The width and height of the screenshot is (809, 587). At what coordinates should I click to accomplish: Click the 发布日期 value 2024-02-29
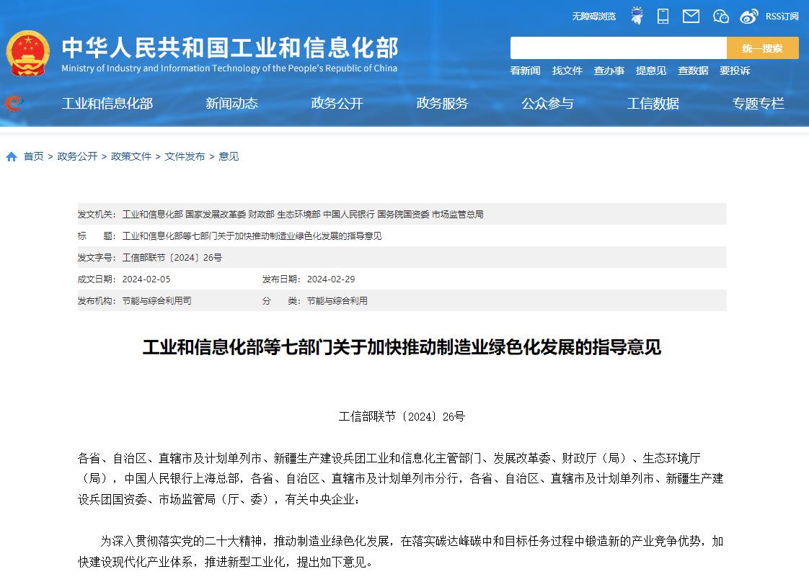(331, 279)
